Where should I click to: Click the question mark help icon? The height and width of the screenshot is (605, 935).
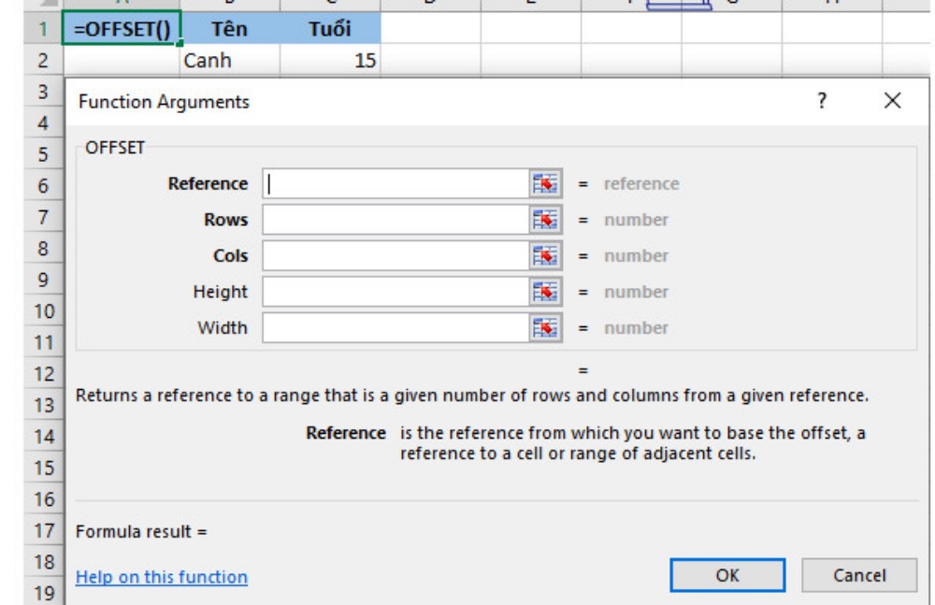(x=822, y=101)
